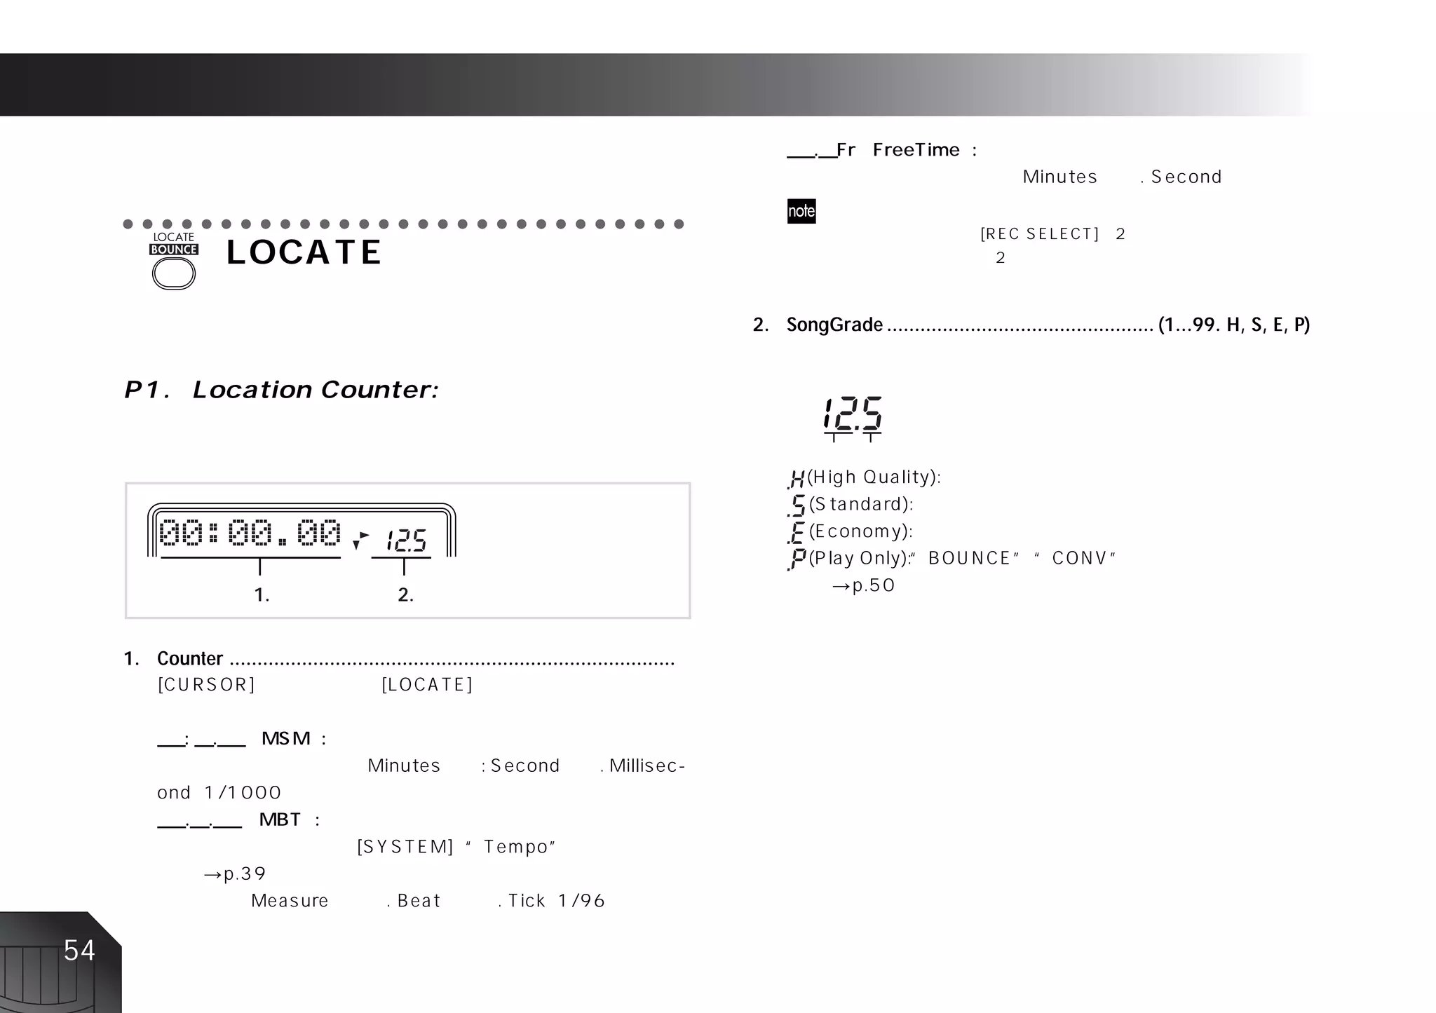Click the [SYSTEM] "Tempo" text
Viewport: 1436px width, 1013px height.
pyautogui.click(x=456, y=847)
